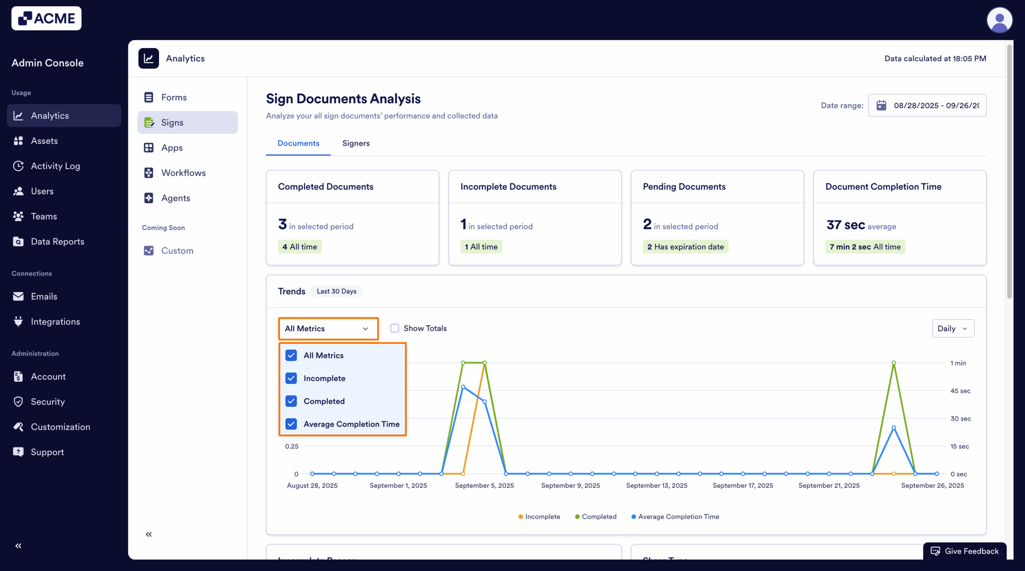Open the Daily interval dropdown
Screen dimensions: 1025x571
pyautogui.click(x=953, y=328)
